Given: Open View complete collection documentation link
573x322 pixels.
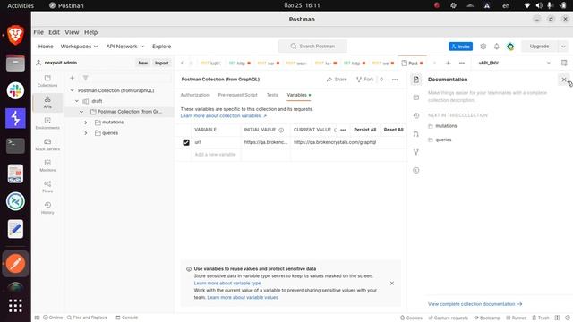Looking at the screenshot, I should click(475, 304).
